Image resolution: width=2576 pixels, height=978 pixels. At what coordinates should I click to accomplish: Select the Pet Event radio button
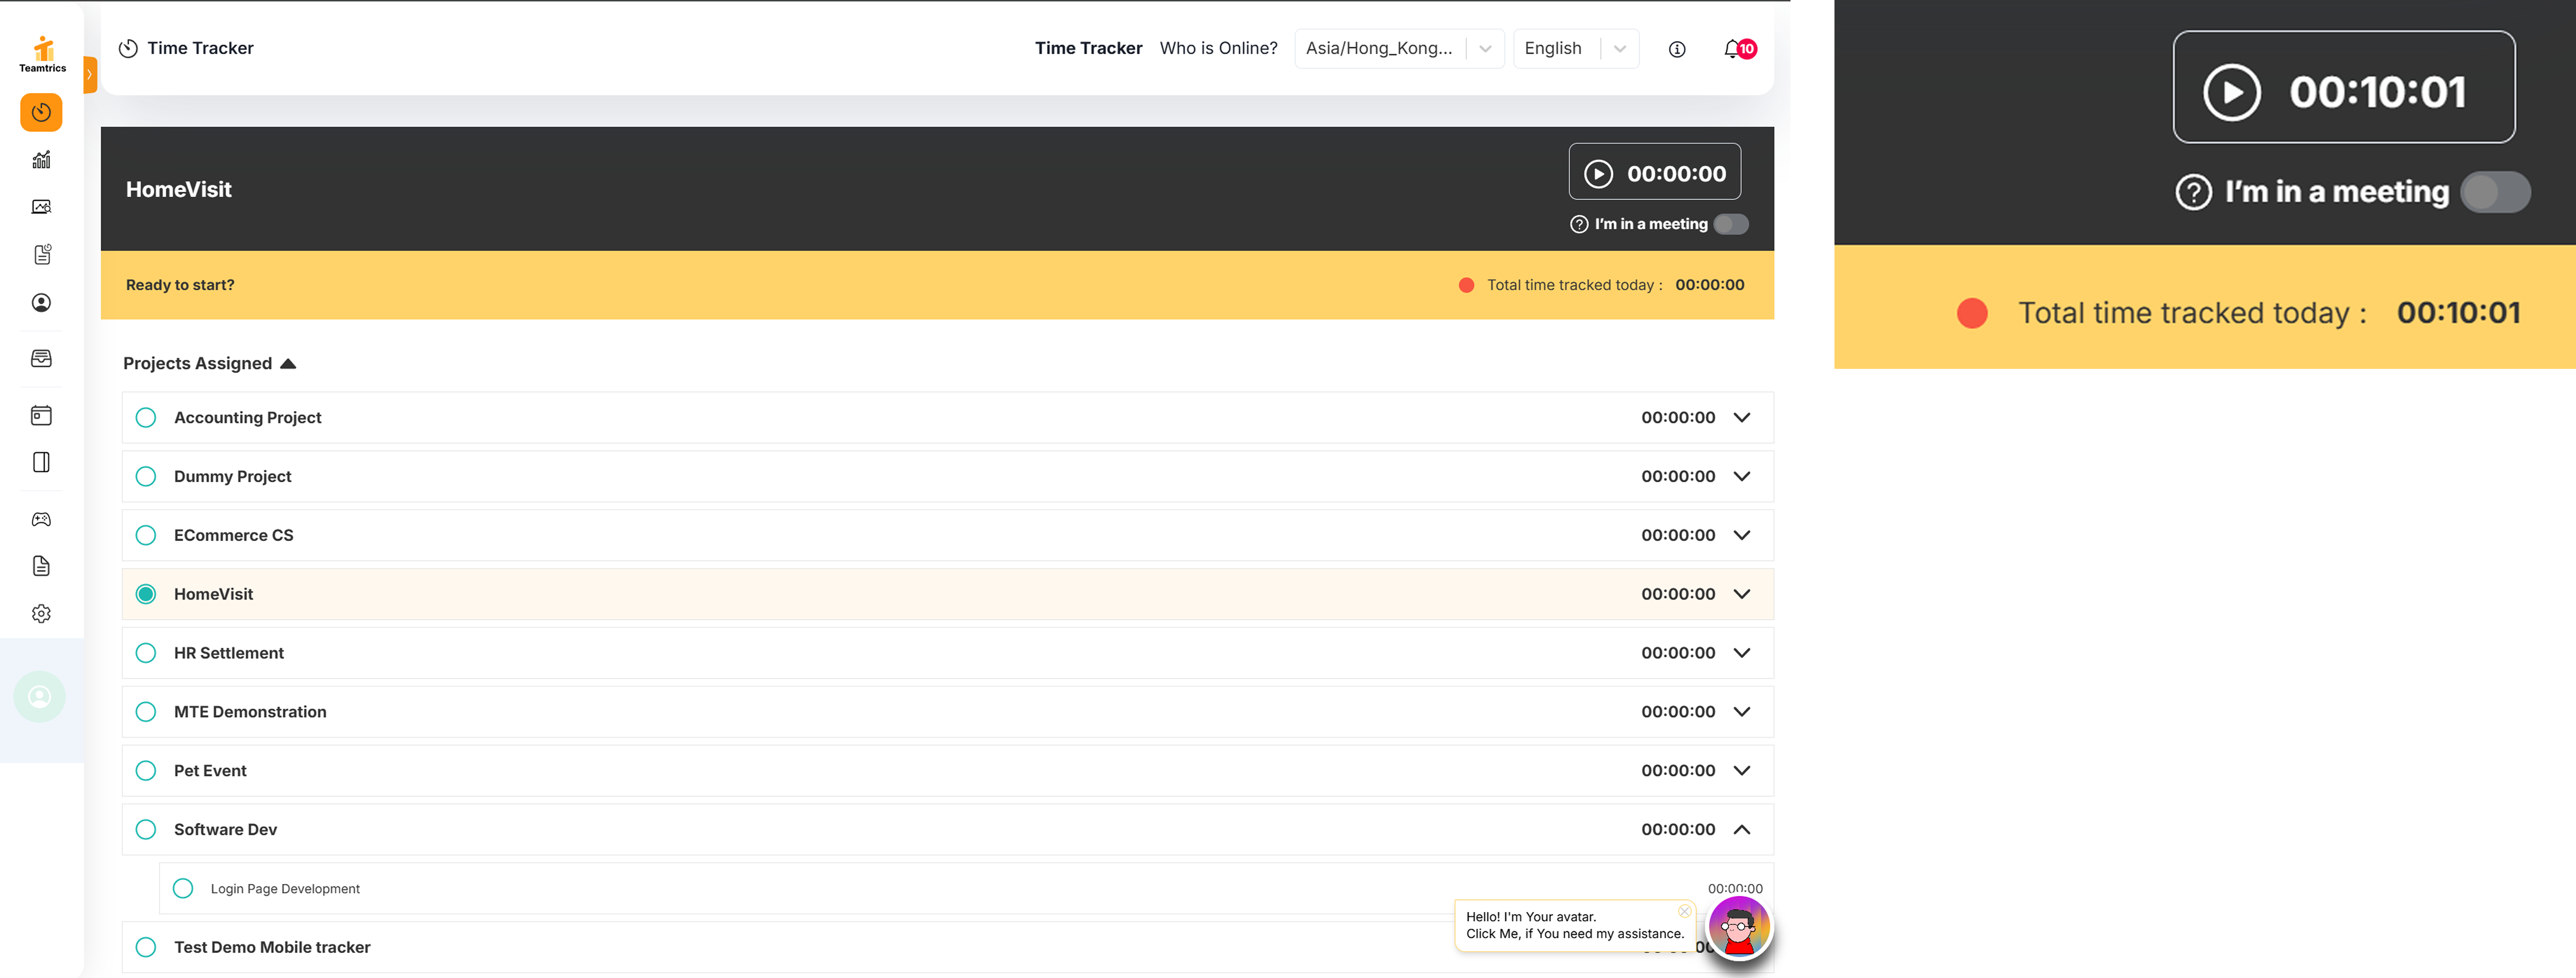coord(146,771)
